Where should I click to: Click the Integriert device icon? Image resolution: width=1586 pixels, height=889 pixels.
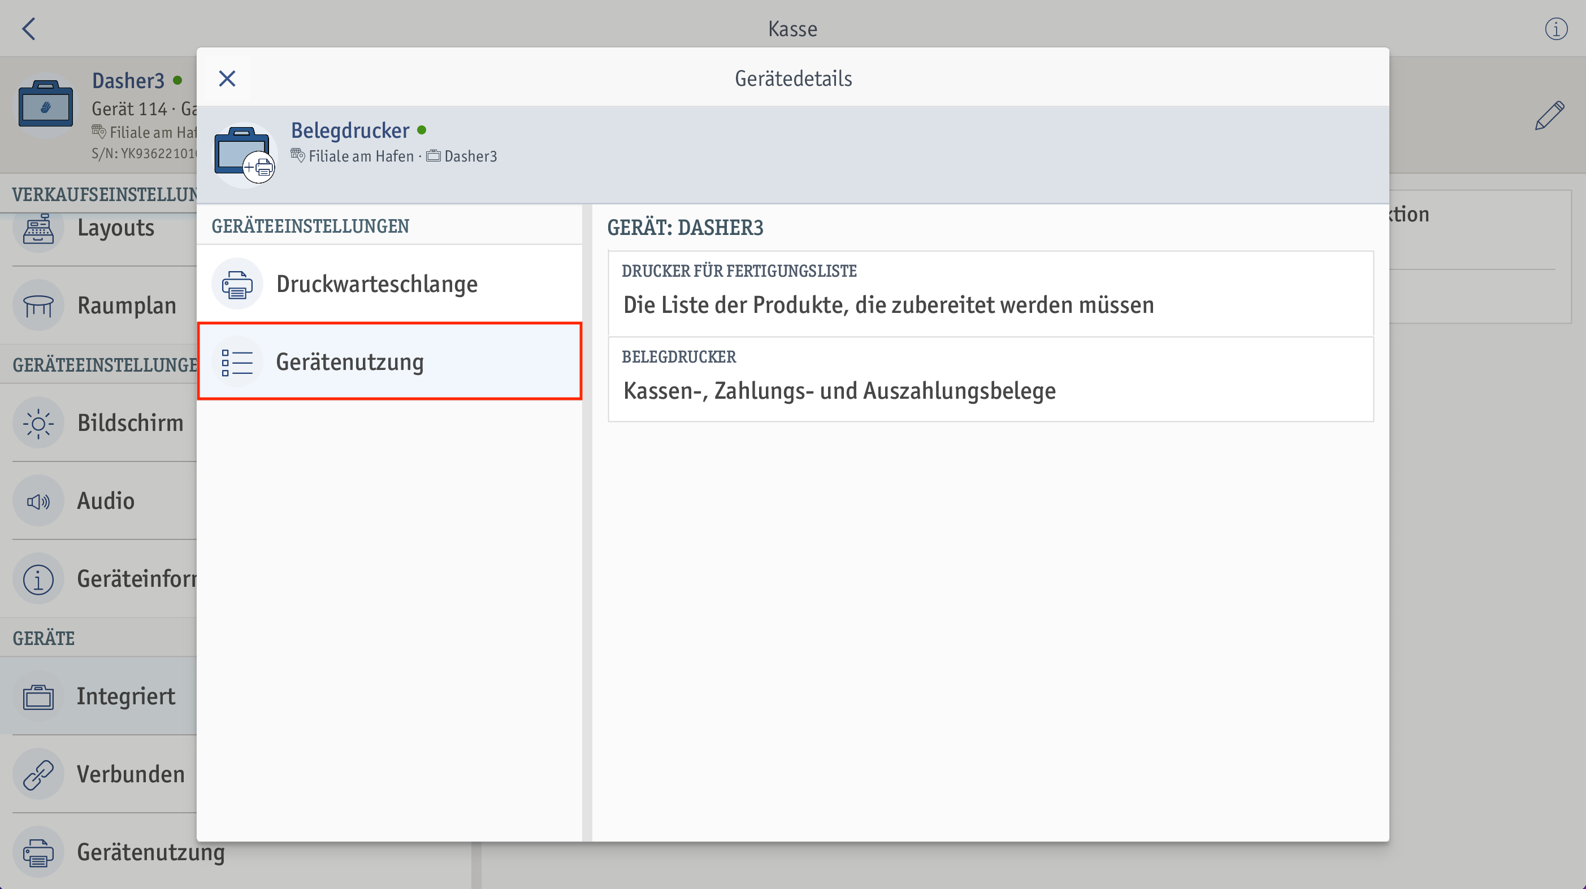point(38,696)
